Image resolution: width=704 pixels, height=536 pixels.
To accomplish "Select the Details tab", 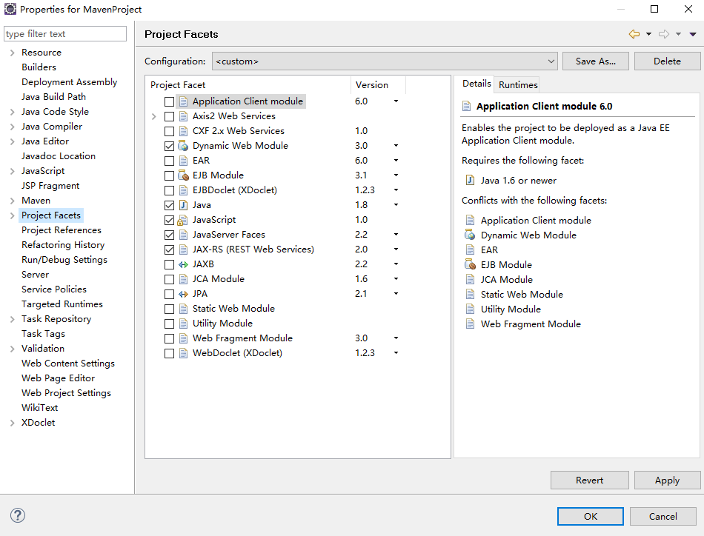I will pos(476,84).
